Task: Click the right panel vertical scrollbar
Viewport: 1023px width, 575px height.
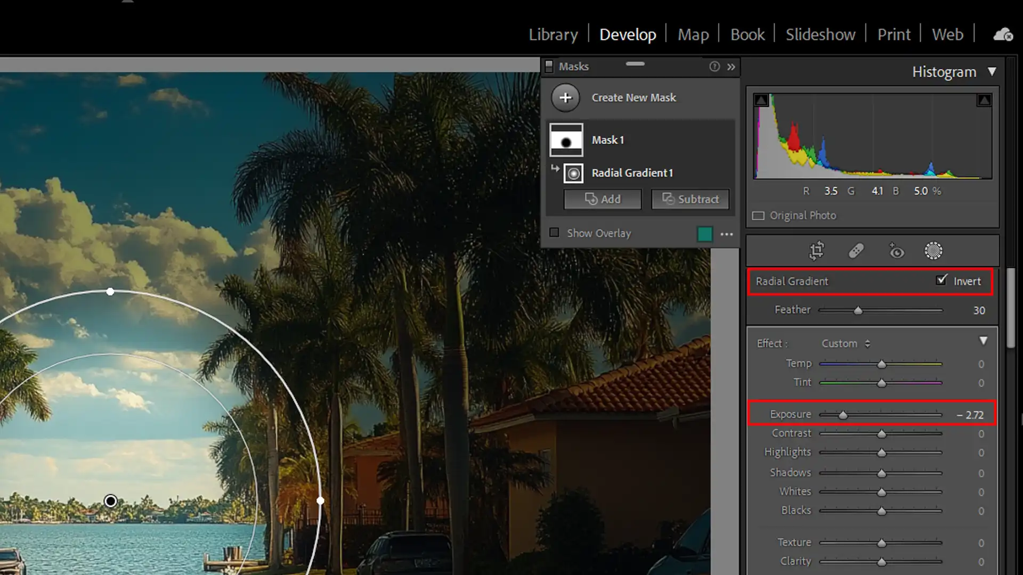Action: [1011, 309]
